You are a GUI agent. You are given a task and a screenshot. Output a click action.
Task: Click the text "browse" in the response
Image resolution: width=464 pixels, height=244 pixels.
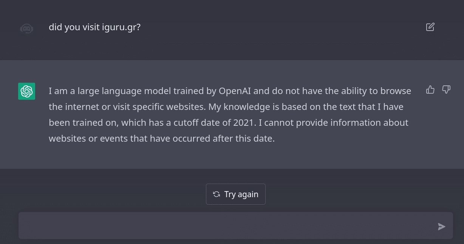(396, 91)
